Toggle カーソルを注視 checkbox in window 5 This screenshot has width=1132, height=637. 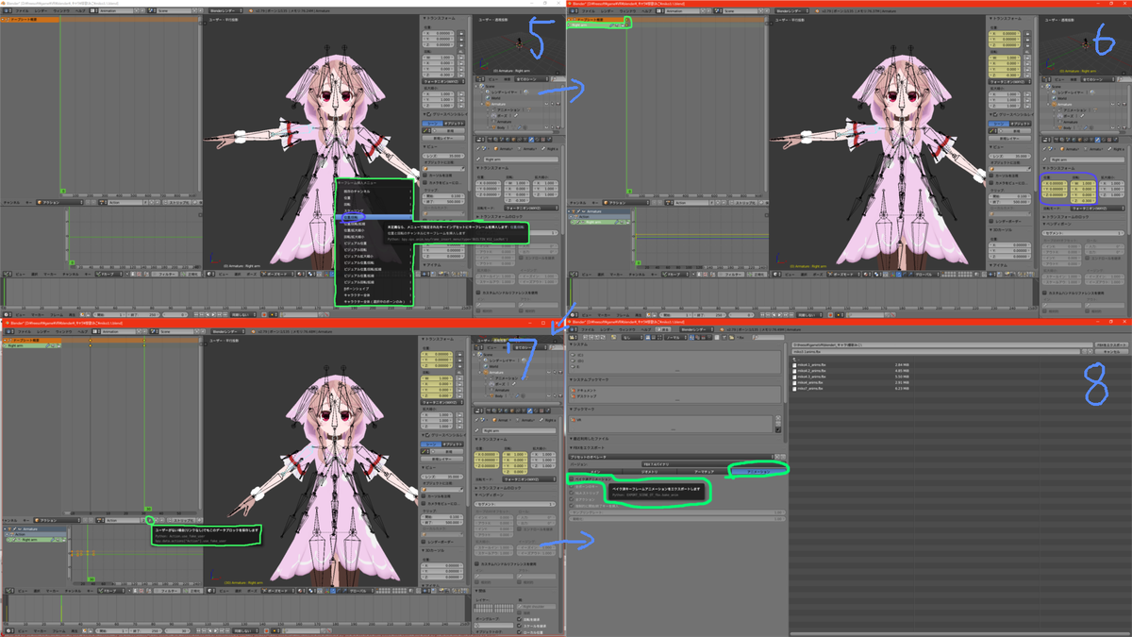425,175
